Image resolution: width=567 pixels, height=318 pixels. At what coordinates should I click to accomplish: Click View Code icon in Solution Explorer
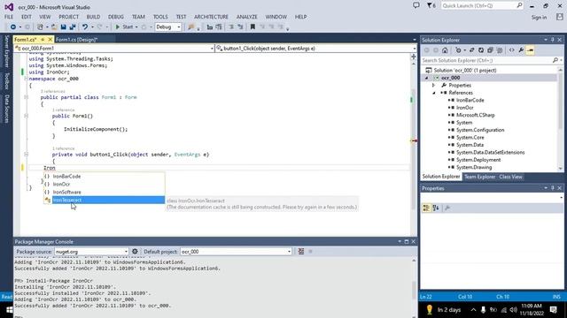(x=512, y=50)
